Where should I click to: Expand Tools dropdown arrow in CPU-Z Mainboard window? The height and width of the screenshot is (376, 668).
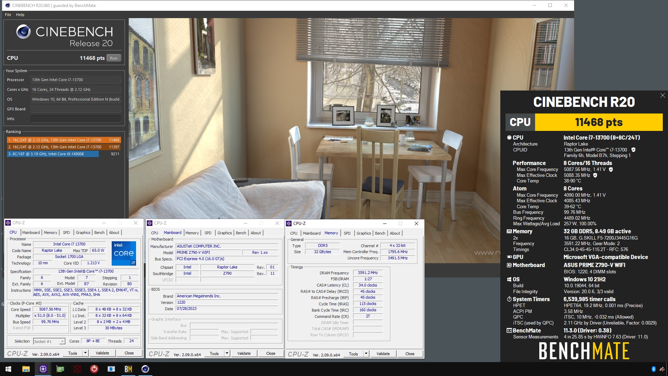(x=226, y=353)
